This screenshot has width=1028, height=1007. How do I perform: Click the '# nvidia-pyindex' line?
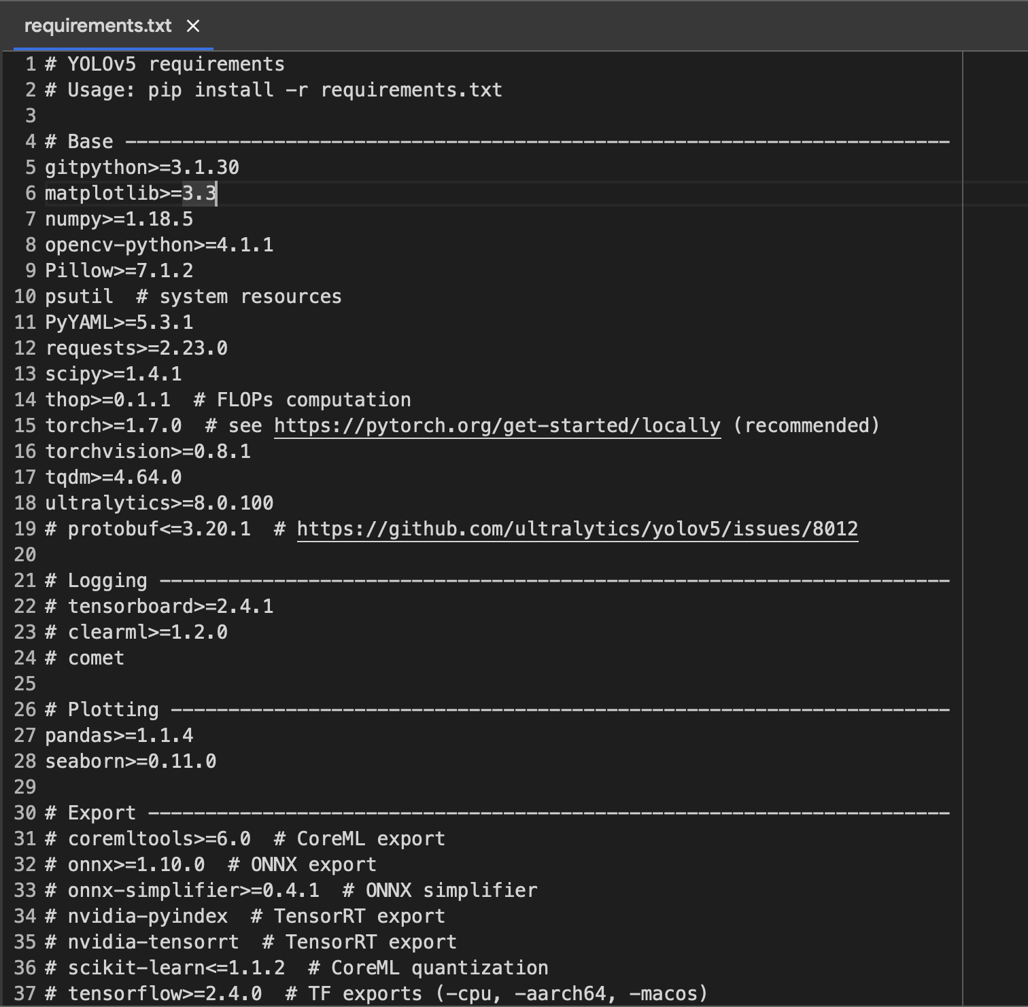245,916
